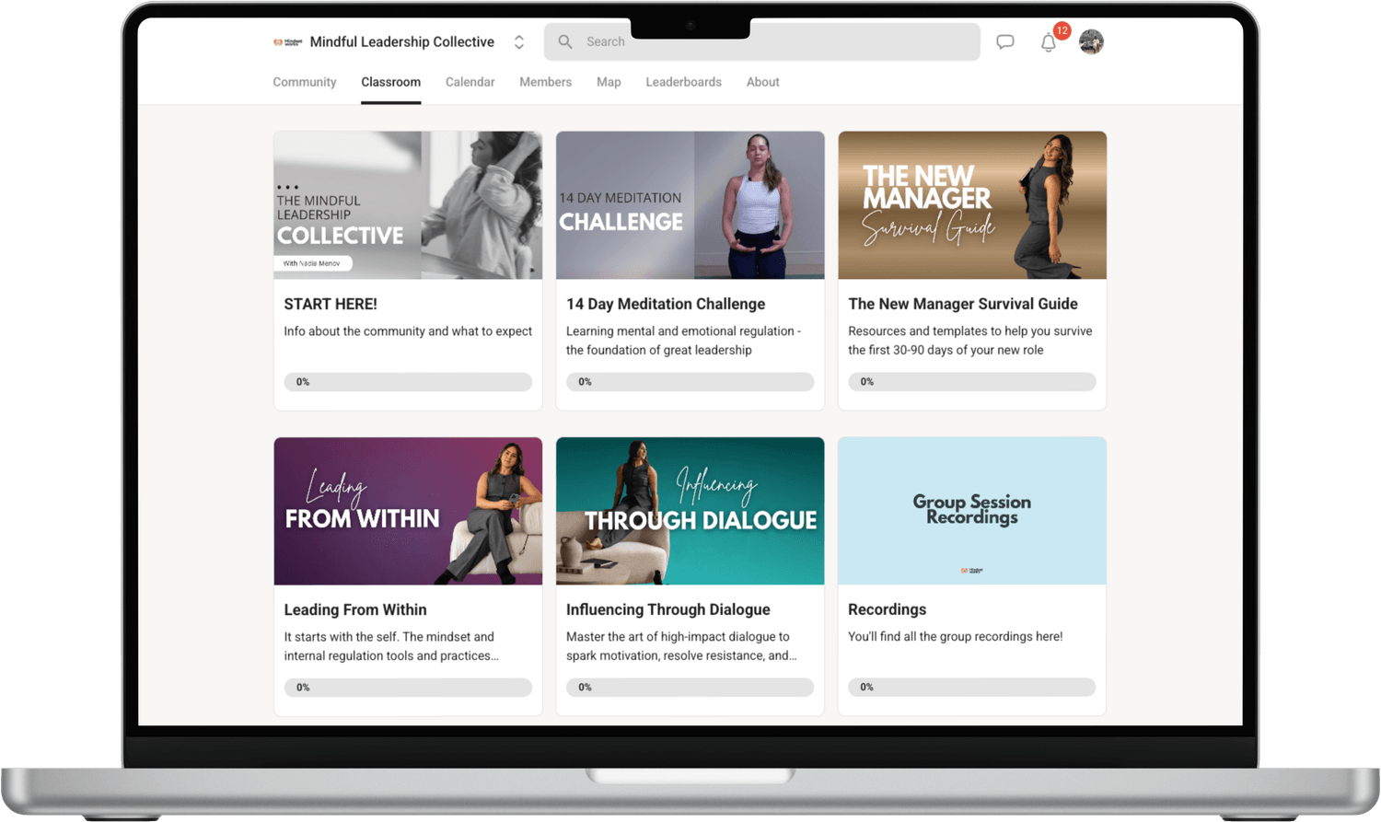Open the chat messages icon
This screenshot has width=1381, height=822.
click(1005, 42)
